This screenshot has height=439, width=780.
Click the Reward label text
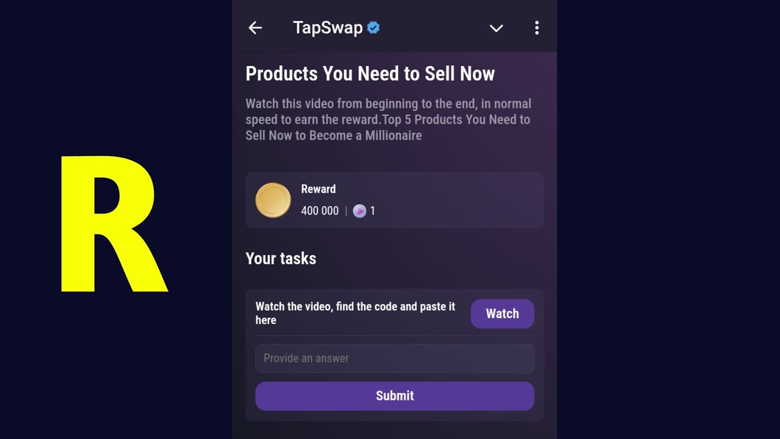tap(318, 189)
